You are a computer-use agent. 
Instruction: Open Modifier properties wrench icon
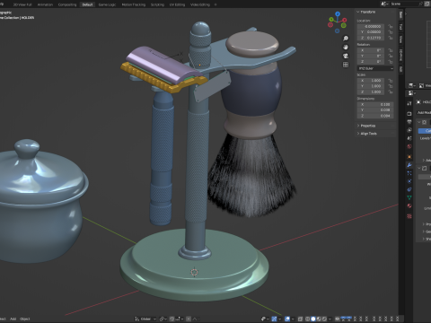[409, 165]
